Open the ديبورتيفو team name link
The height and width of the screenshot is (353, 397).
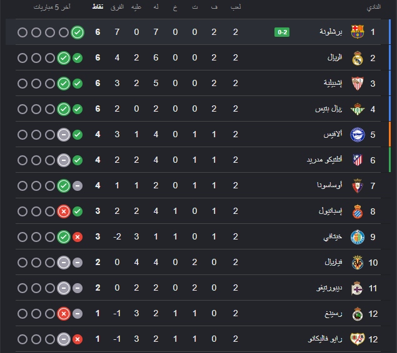(x=329, y=288)
